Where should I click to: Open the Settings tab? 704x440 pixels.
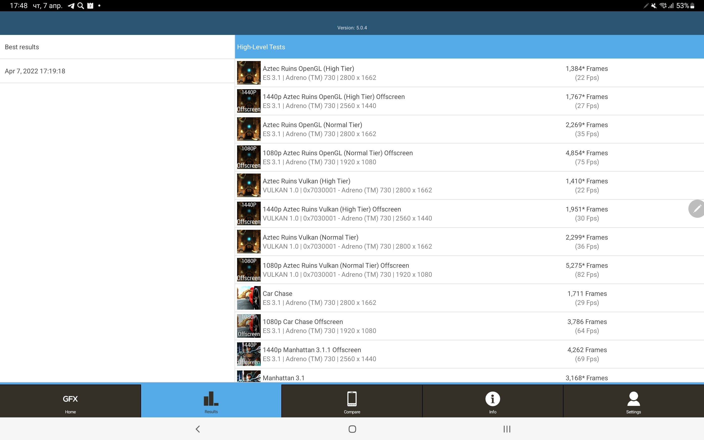tap(634, 401)
